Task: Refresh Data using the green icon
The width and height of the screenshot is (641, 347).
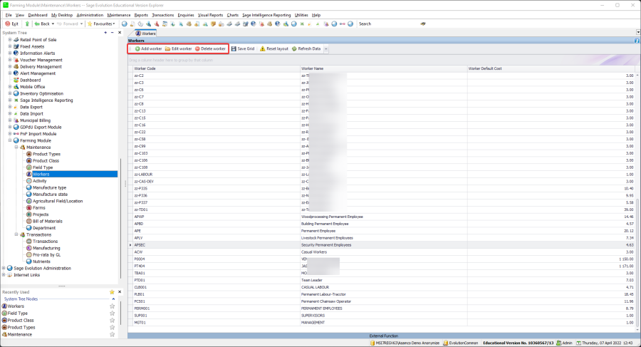Action: click(294, 48)
